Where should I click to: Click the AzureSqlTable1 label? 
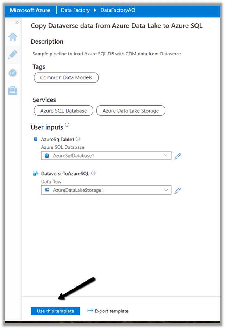point(58,139)
